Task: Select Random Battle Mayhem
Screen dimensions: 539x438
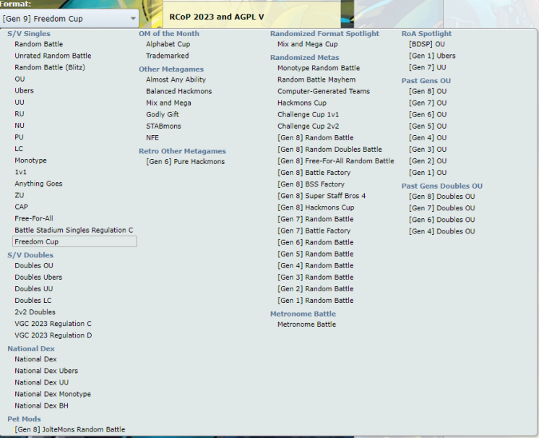Action: point(316,80)
